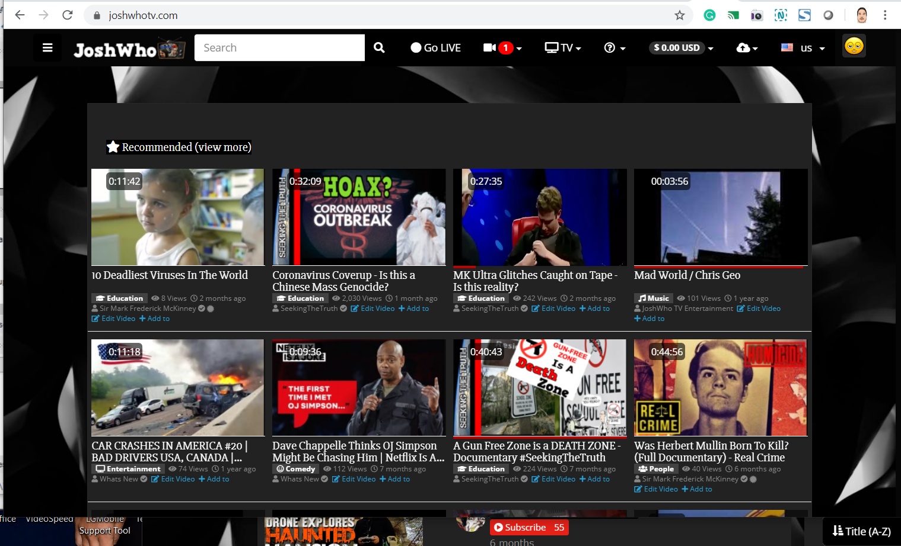Open the car crashes video thumbnail
The image size is (901, 546).
(x=177, y=388)
